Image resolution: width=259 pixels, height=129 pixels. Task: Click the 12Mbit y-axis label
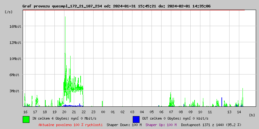(x=15, y=43)
